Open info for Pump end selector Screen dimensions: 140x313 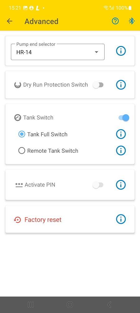[121, 51]
